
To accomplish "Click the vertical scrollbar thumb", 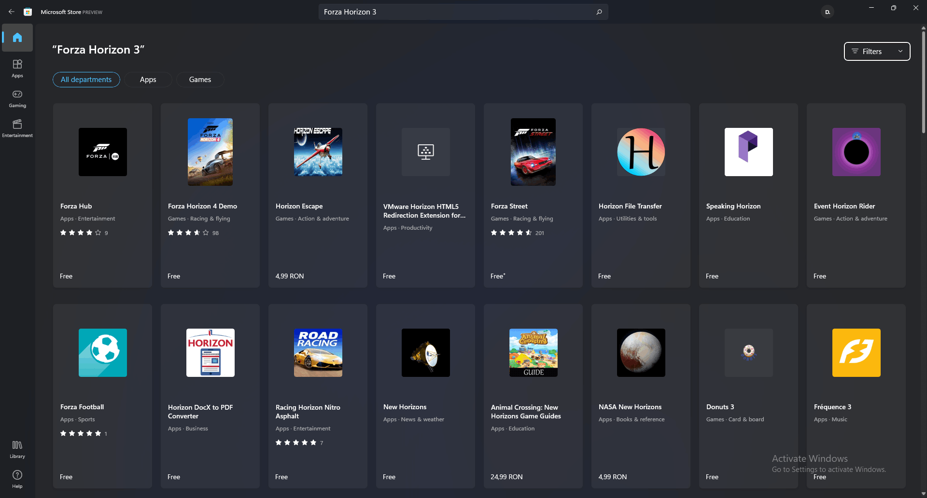I will [923, 82].
